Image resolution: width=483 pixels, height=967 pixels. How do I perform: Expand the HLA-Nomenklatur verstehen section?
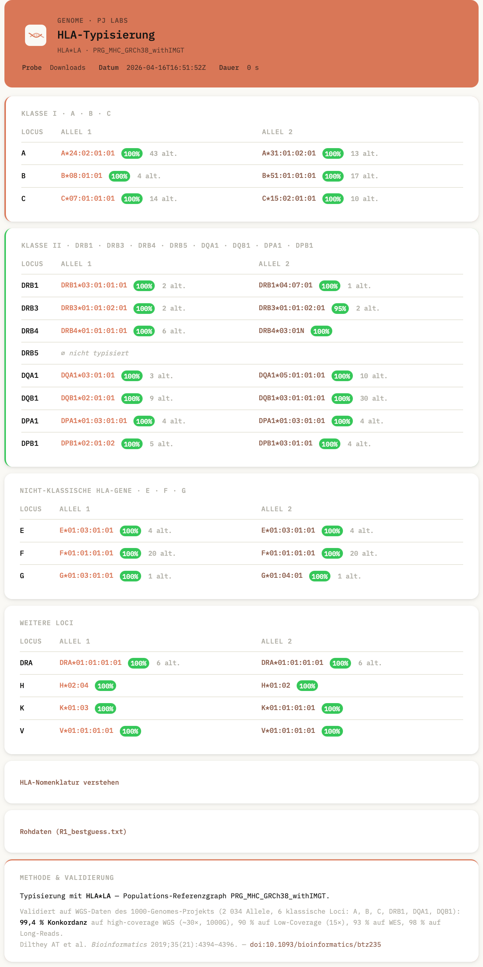(x=69, y=782)
